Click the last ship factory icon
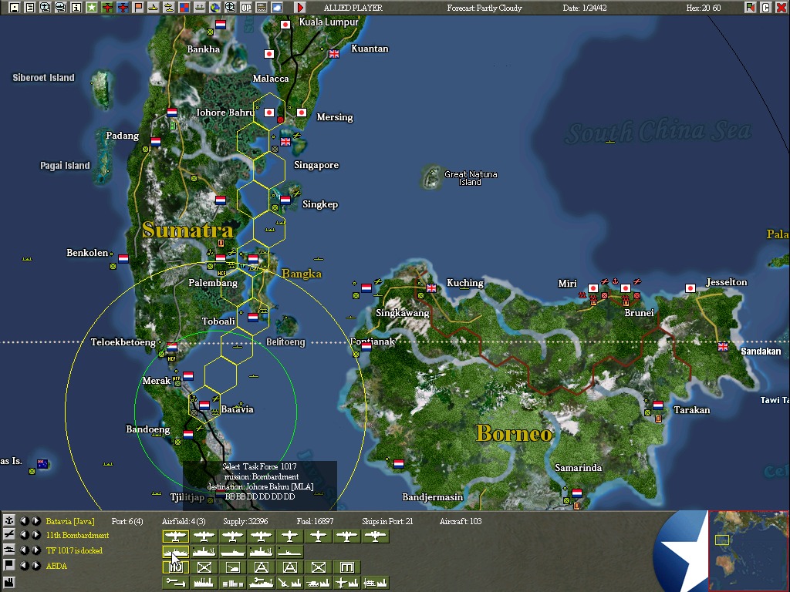The height and width of the screenshot is (592, 790). (376, 583)
